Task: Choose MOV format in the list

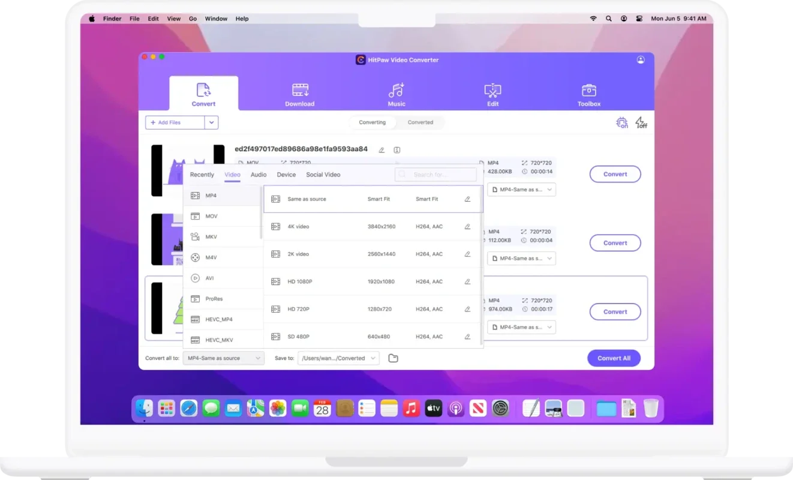Action: (222, 216)
